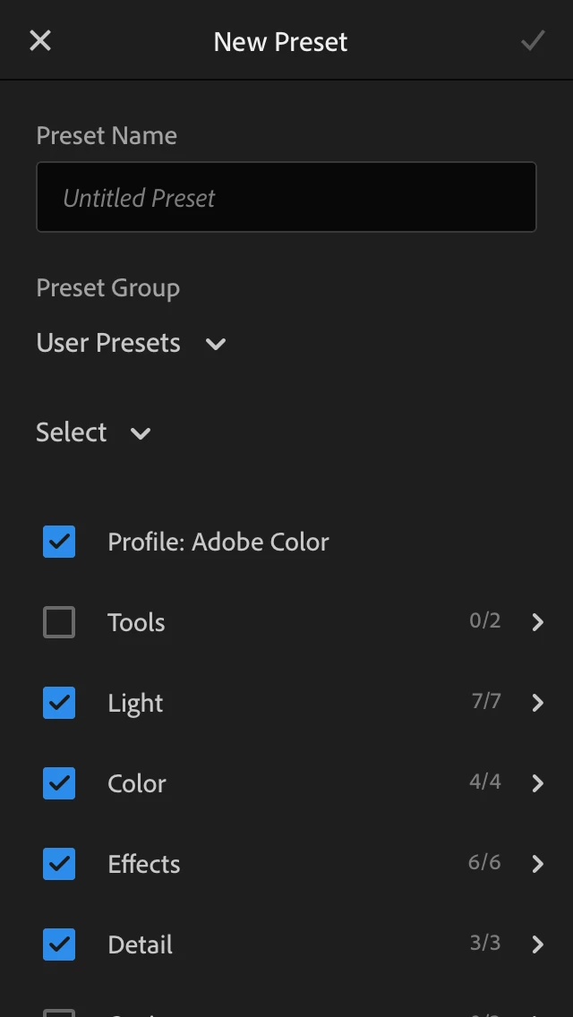
Task: Click the Light label in the list
Action: point(135,703)
